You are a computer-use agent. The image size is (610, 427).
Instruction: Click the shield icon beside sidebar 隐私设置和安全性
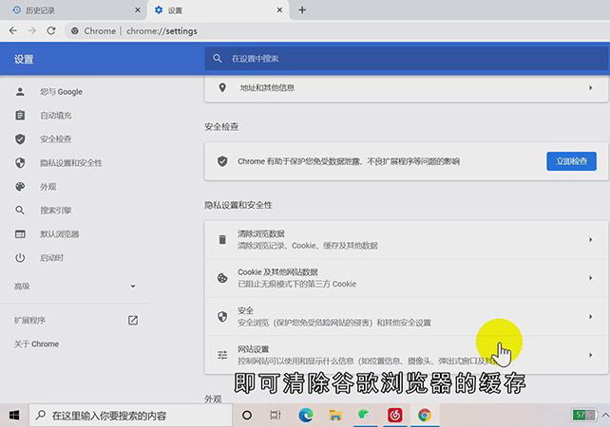(x=20, y=163)
